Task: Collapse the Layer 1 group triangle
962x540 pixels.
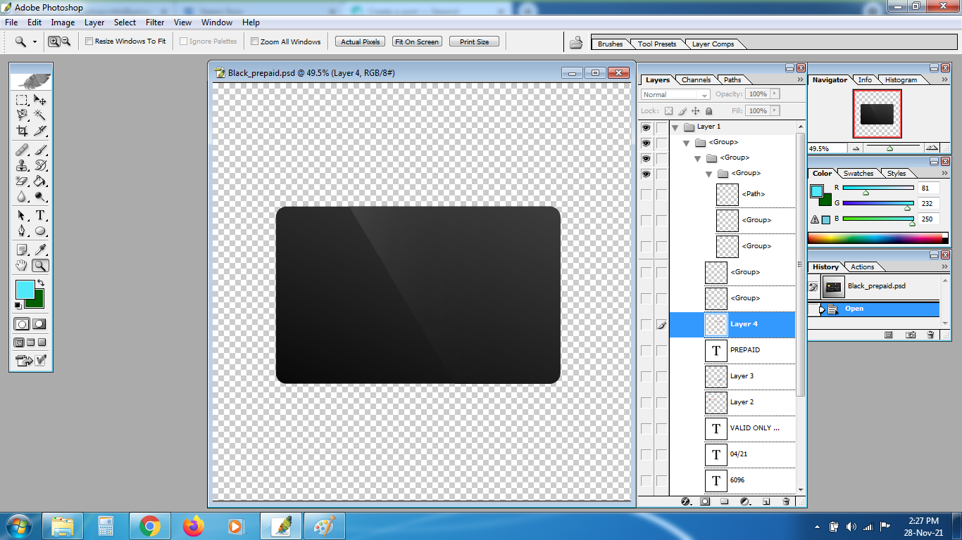Action: coord(675,127)
